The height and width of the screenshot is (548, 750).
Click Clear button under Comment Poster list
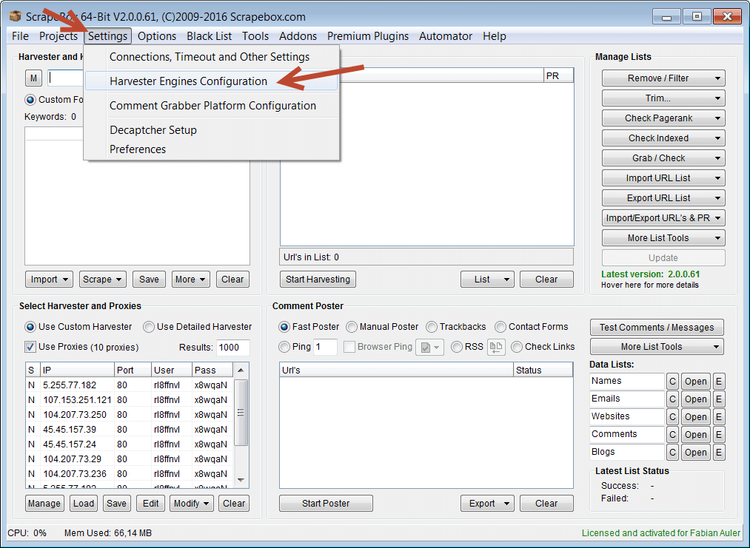[546, 504]
